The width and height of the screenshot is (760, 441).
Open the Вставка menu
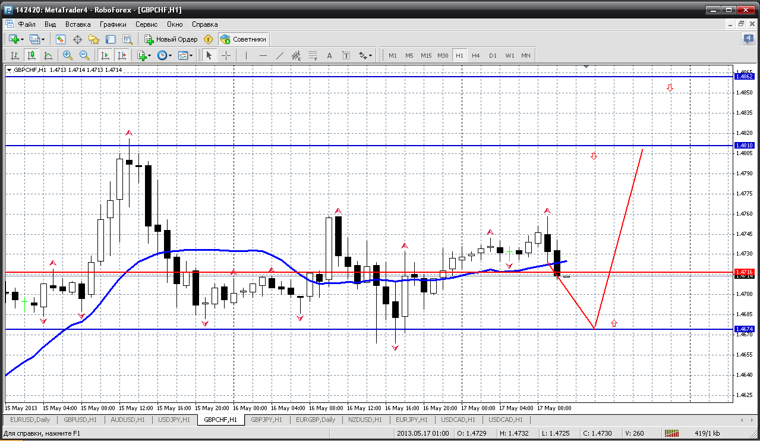78,24
